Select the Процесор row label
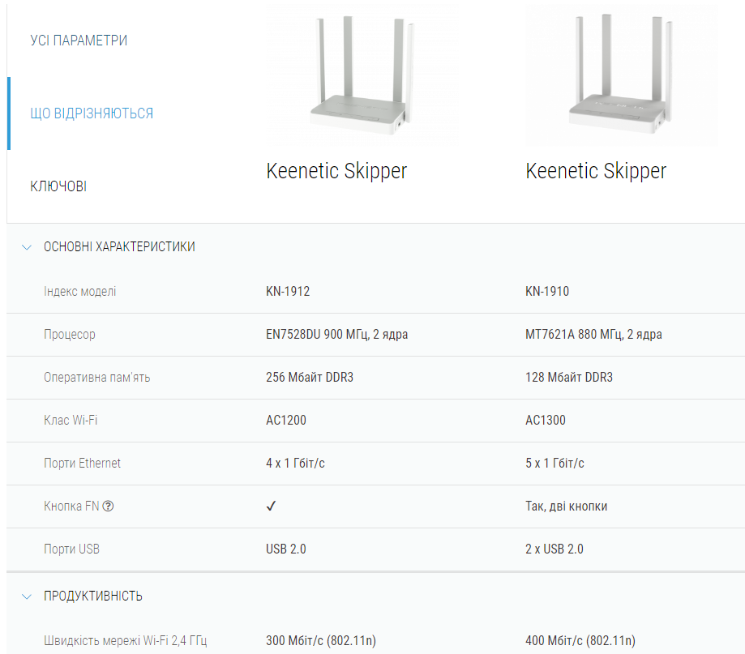745x654 pixels. coord(70,335)
